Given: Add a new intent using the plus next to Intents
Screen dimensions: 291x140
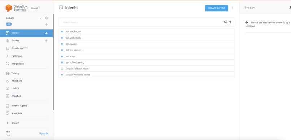Looking at the screenshot, I should [46, 33].
